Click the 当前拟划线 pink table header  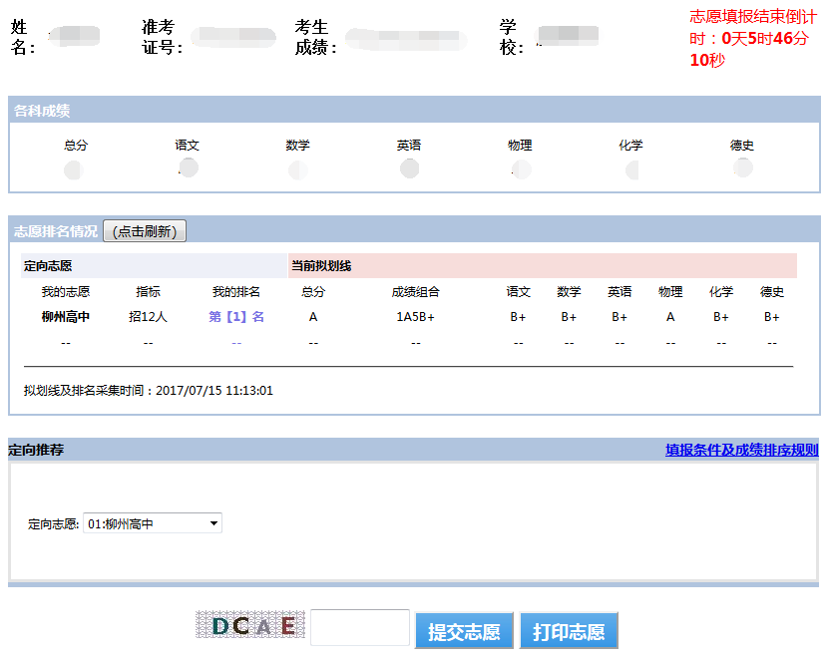coord(321,266)
